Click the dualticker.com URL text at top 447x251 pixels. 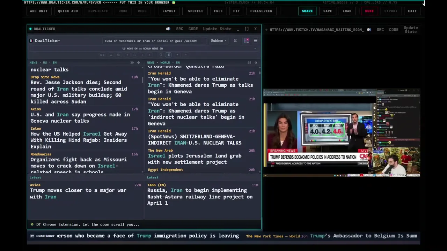coord(63,2)
